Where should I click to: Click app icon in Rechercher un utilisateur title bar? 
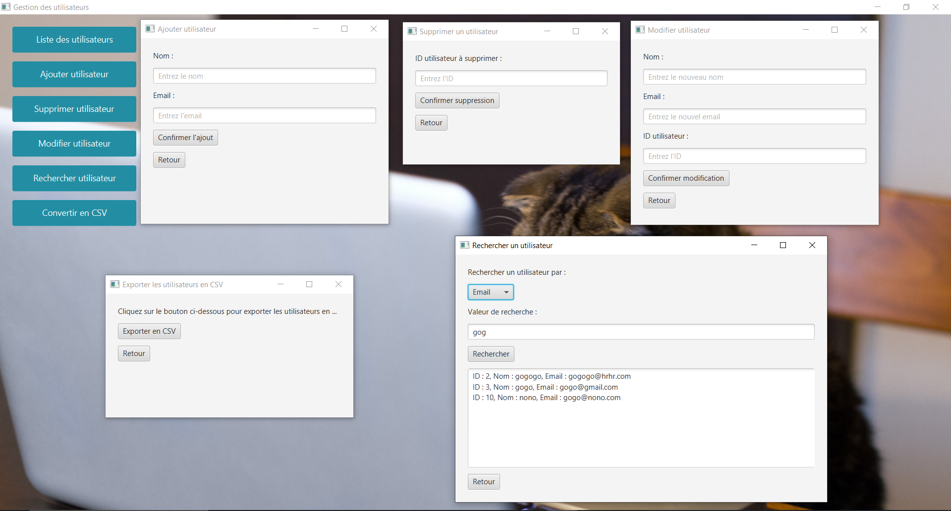465,245
